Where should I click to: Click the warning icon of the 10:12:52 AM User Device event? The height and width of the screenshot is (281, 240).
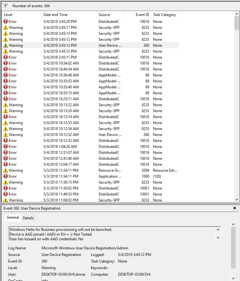6,135
